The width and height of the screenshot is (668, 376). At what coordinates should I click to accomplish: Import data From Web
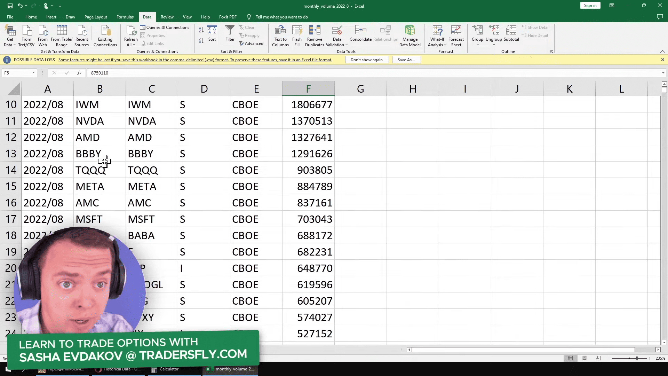[43, 36]
